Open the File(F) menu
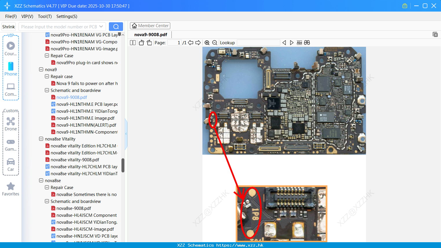Screen dimensions: 441x248 click(x=11, y=16)
